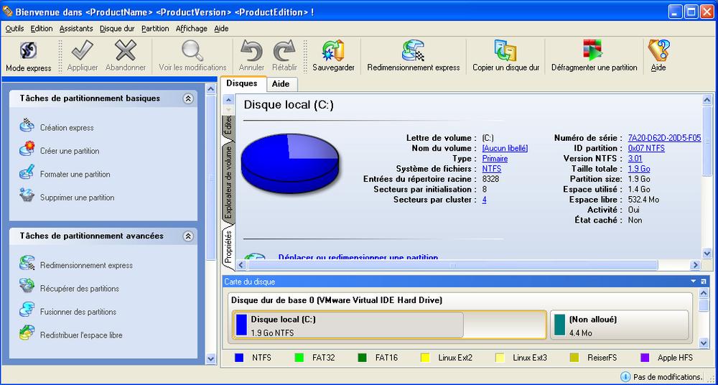Open Voir les modifications magnifier
This screenshot has width=718, height=385.
[192, 50]
